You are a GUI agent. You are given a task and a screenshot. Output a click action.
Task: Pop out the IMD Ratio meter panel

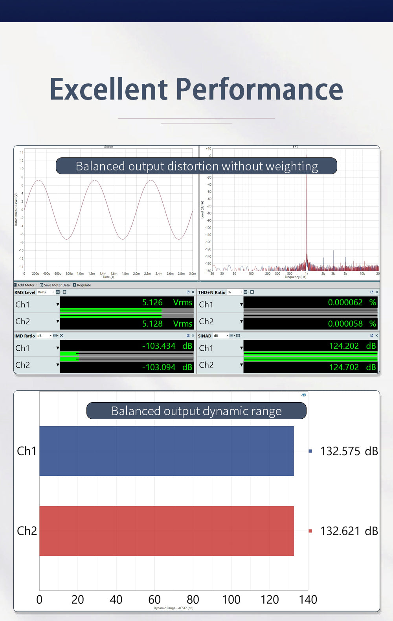188,336
